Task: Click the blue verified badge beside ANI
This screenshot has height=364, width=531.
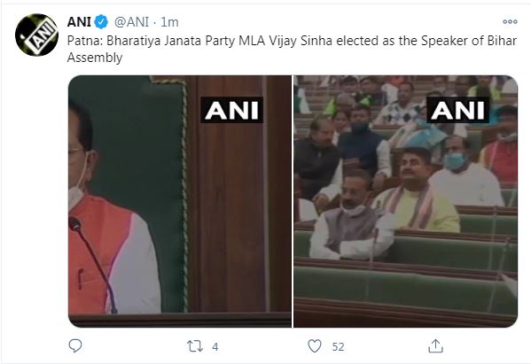Action: coord(101,22)
